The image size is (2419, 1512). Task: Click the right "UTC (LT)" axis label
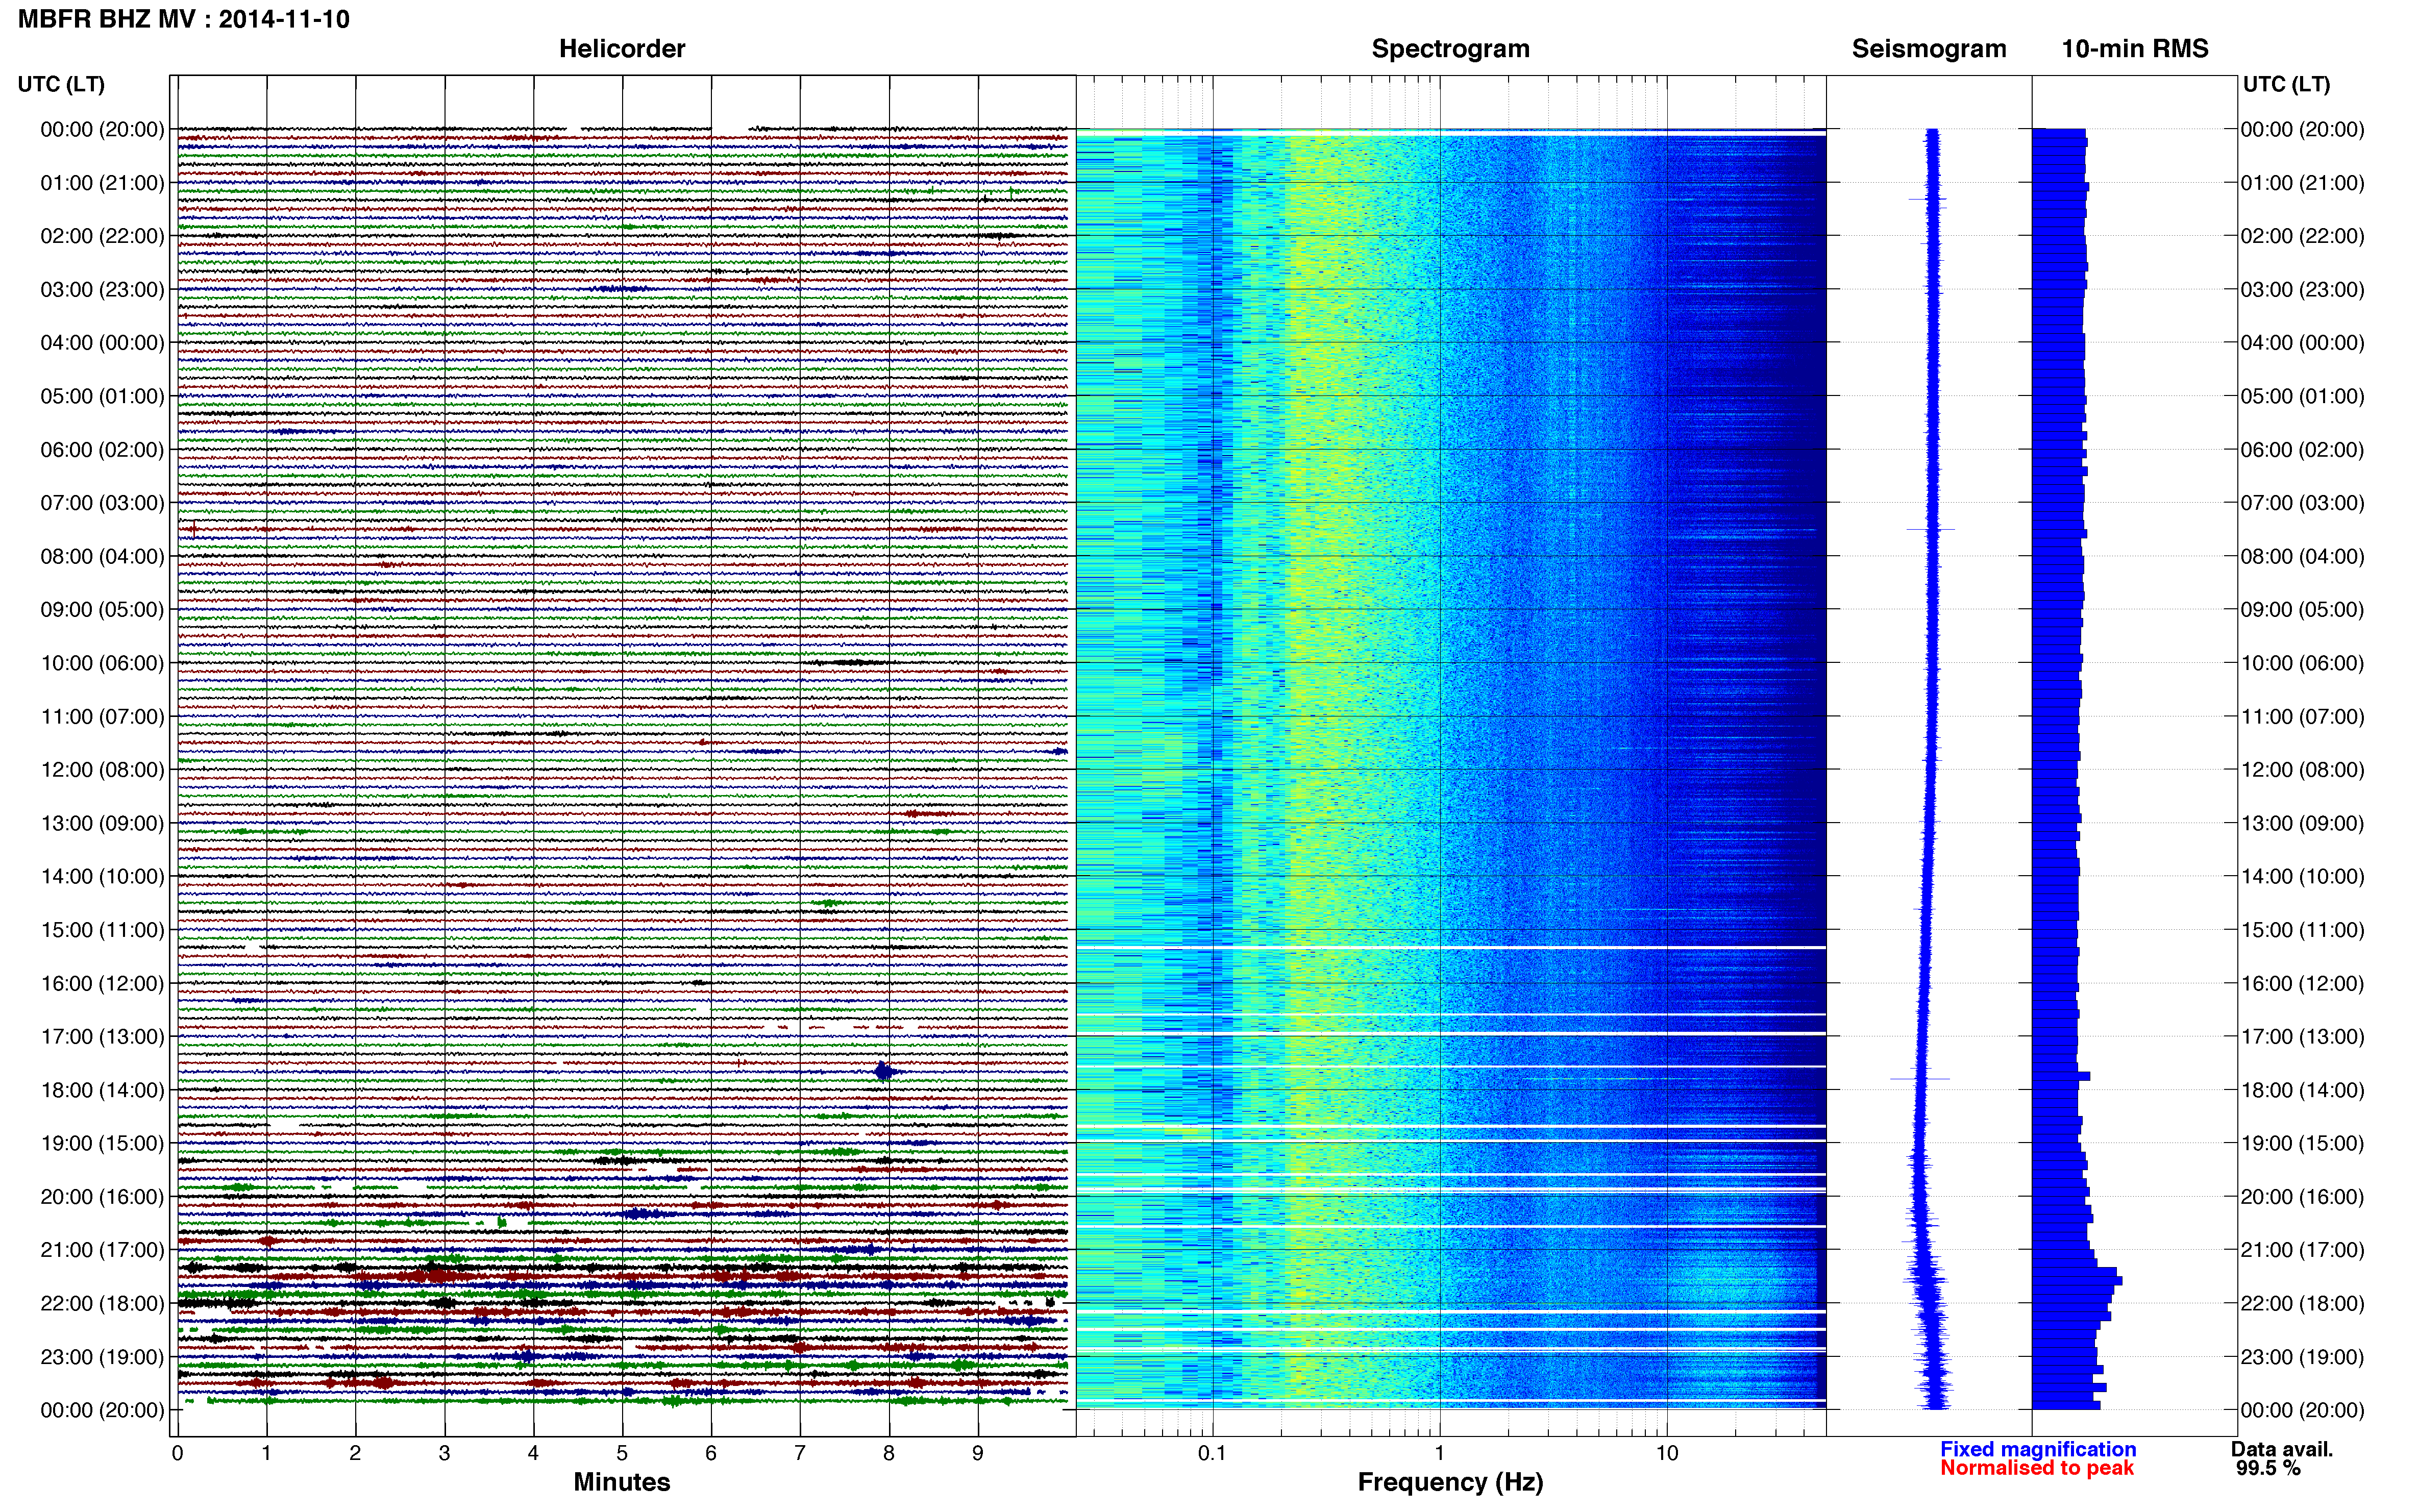point(2286,84)
